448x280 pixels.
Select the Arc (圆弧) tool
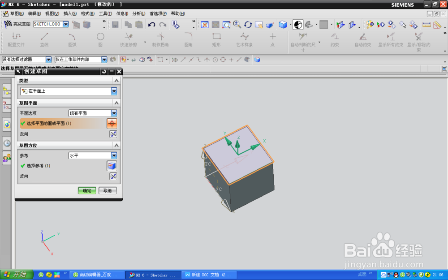pos(72,40)
